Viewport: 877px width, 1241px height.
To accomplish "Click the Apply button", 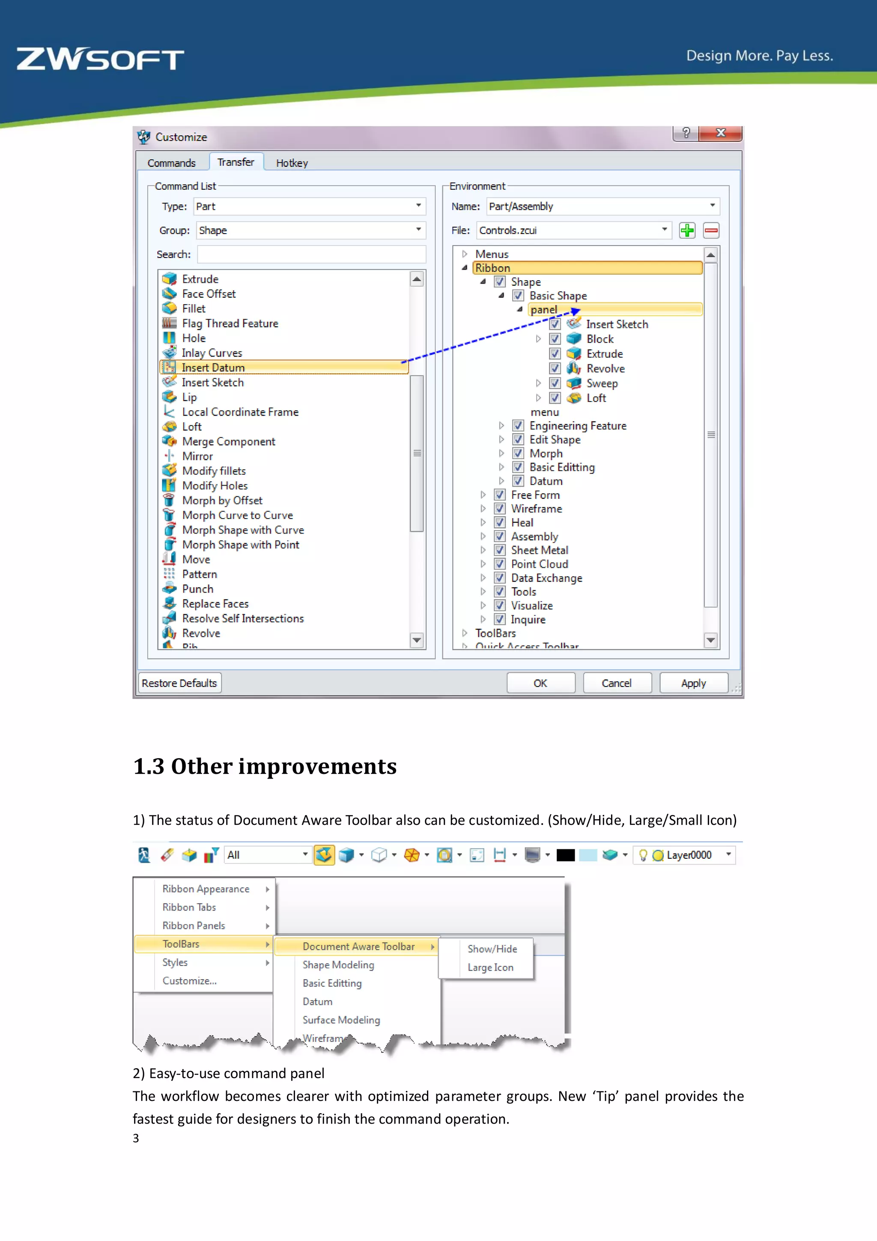I will (x=694, y=683).
